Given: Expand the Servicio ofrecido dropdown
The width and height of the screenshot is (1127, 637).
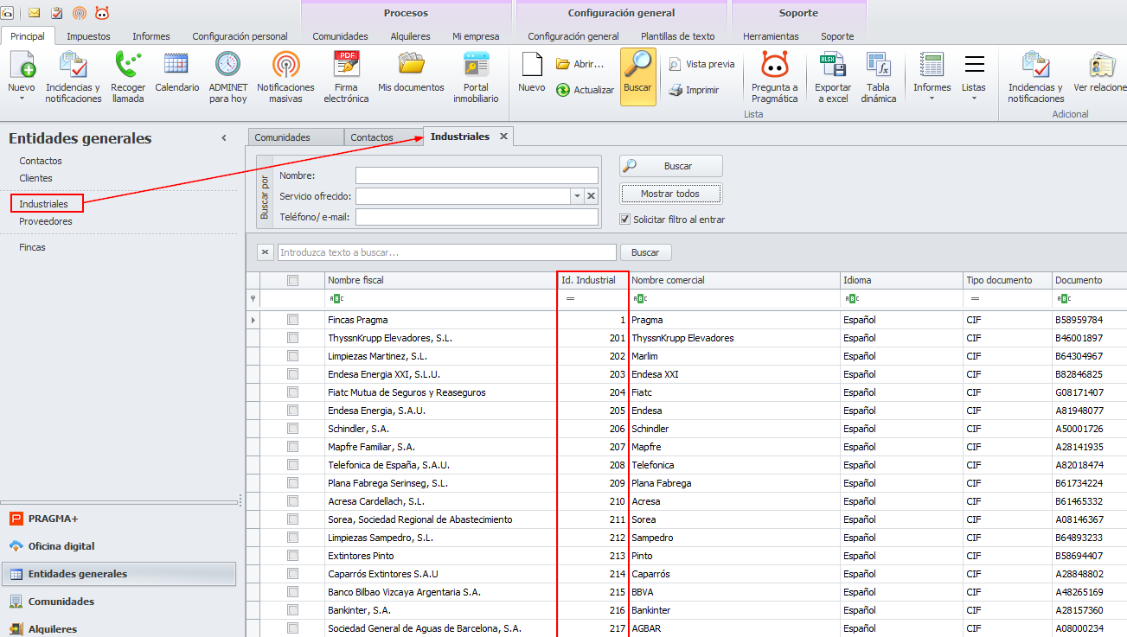Looking at the screenshot, I should point(577,196).
